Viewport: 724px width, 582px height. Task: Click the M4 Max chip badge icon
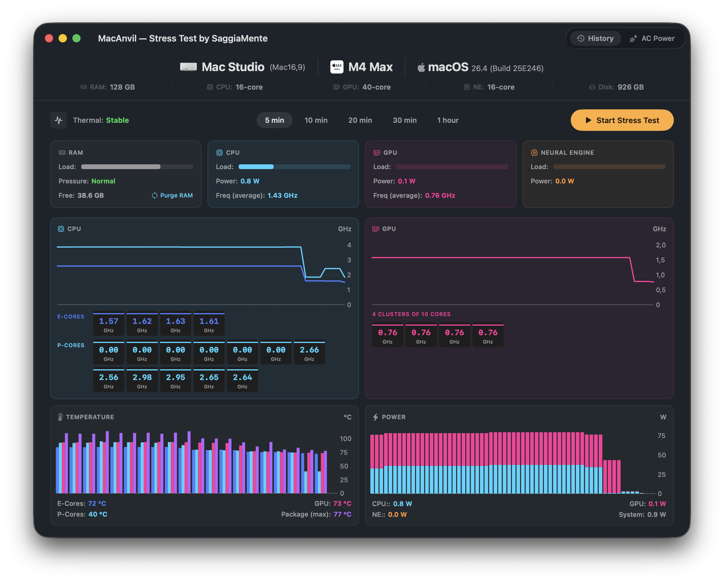(x=337, y=67)
